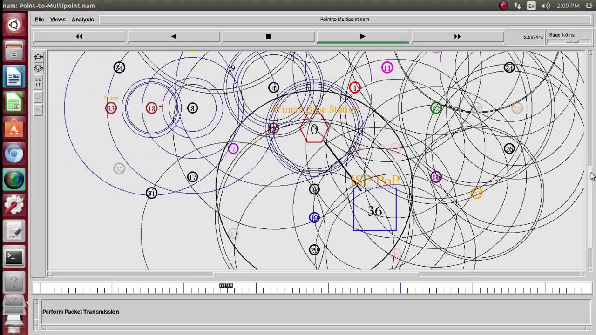Open the session power menu icon
596x335 pixels.
[589, 6]
